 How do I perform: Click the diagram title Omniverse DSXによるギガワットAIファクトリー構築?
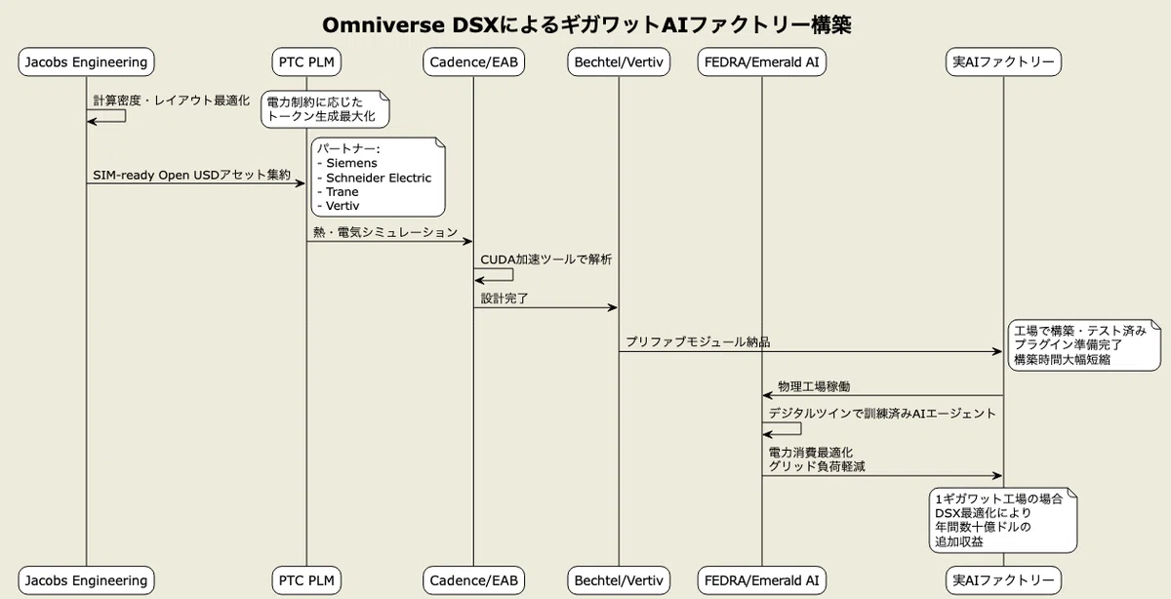[585, 24]
